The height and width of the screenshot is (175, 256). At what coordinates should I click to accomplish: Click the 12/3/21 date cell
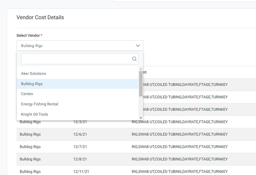(x=80, y=122)
